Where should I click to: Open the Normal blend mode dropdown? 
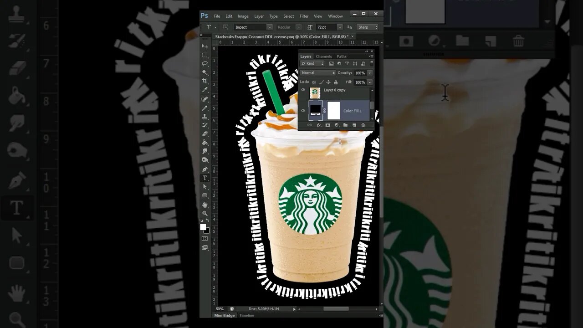(317, 73)
